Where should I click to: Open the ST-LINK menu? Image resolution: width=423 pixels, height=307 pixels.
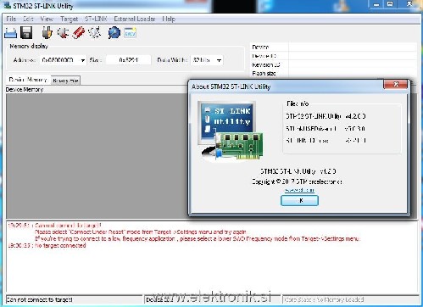[96, 19]
